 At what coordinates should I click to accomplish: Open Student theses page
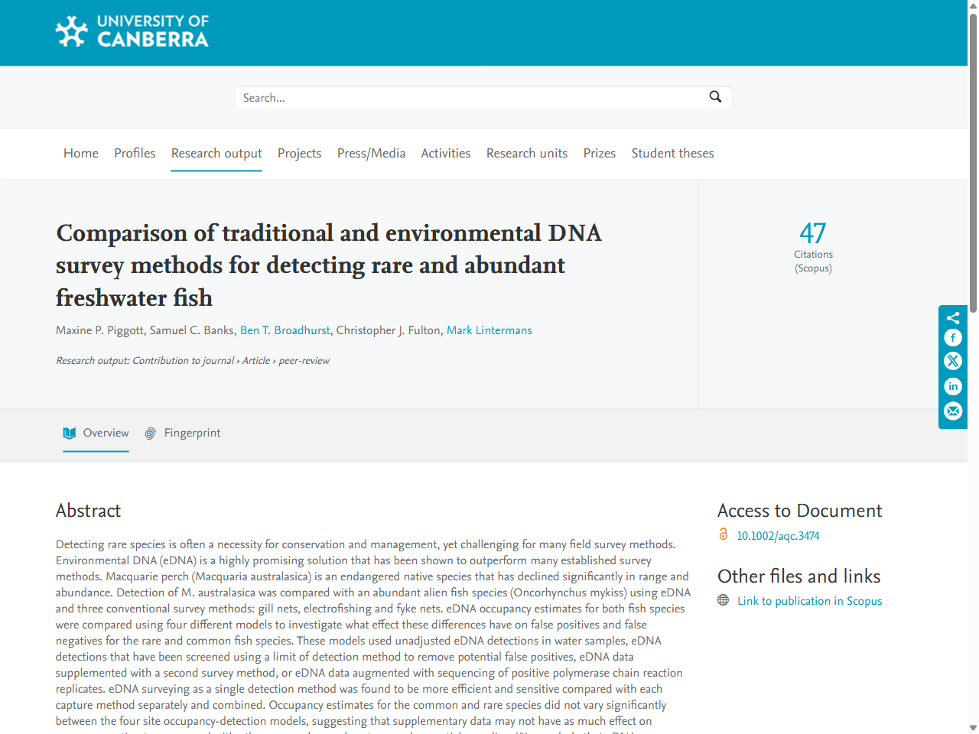coord(672,153)
